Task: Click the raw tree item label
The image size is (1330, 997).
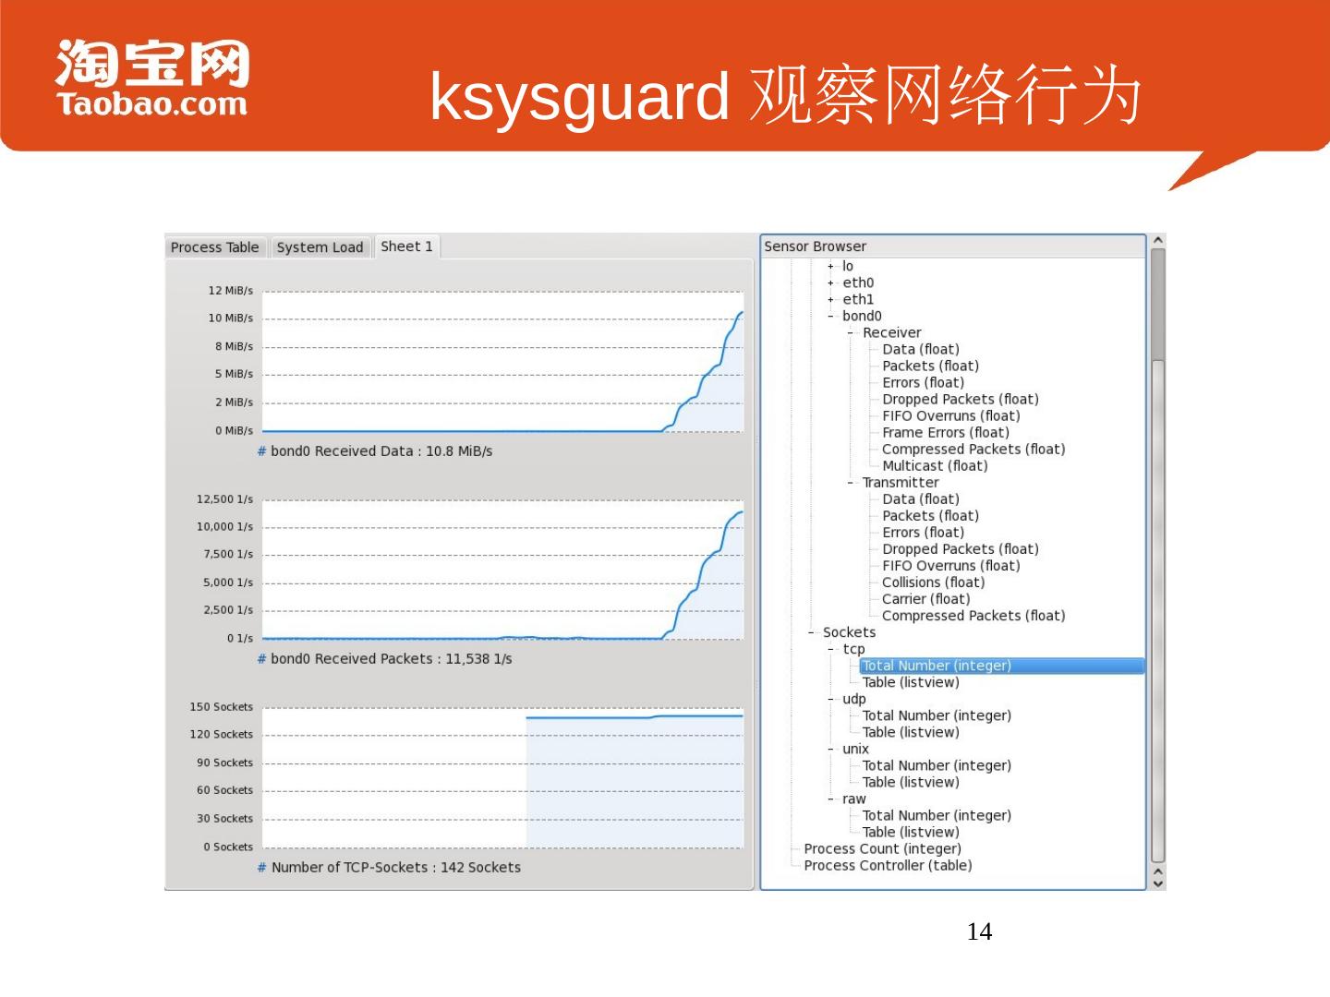Action: (854, 799)
